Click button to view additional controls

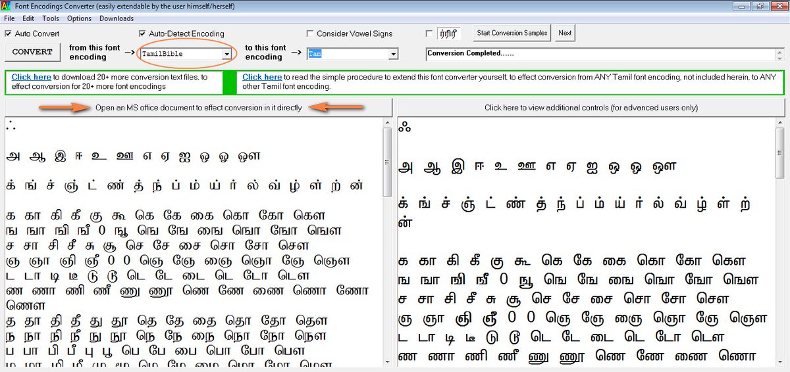[591, 108]
